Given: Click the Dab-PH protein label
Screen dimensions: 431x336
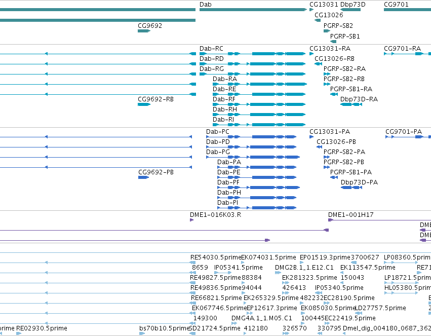Looking at the screenshot, I should click(x=229, y=193).
